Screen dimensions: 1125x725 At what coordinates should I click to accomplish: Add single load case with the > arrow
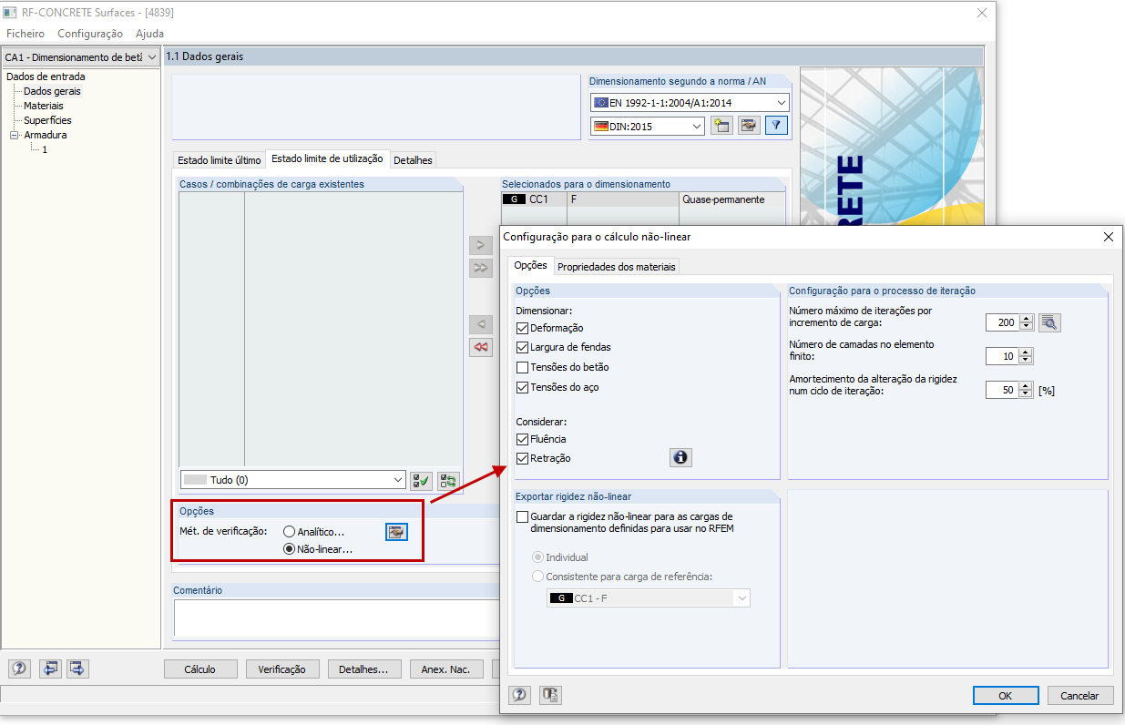tap(481, 245)
